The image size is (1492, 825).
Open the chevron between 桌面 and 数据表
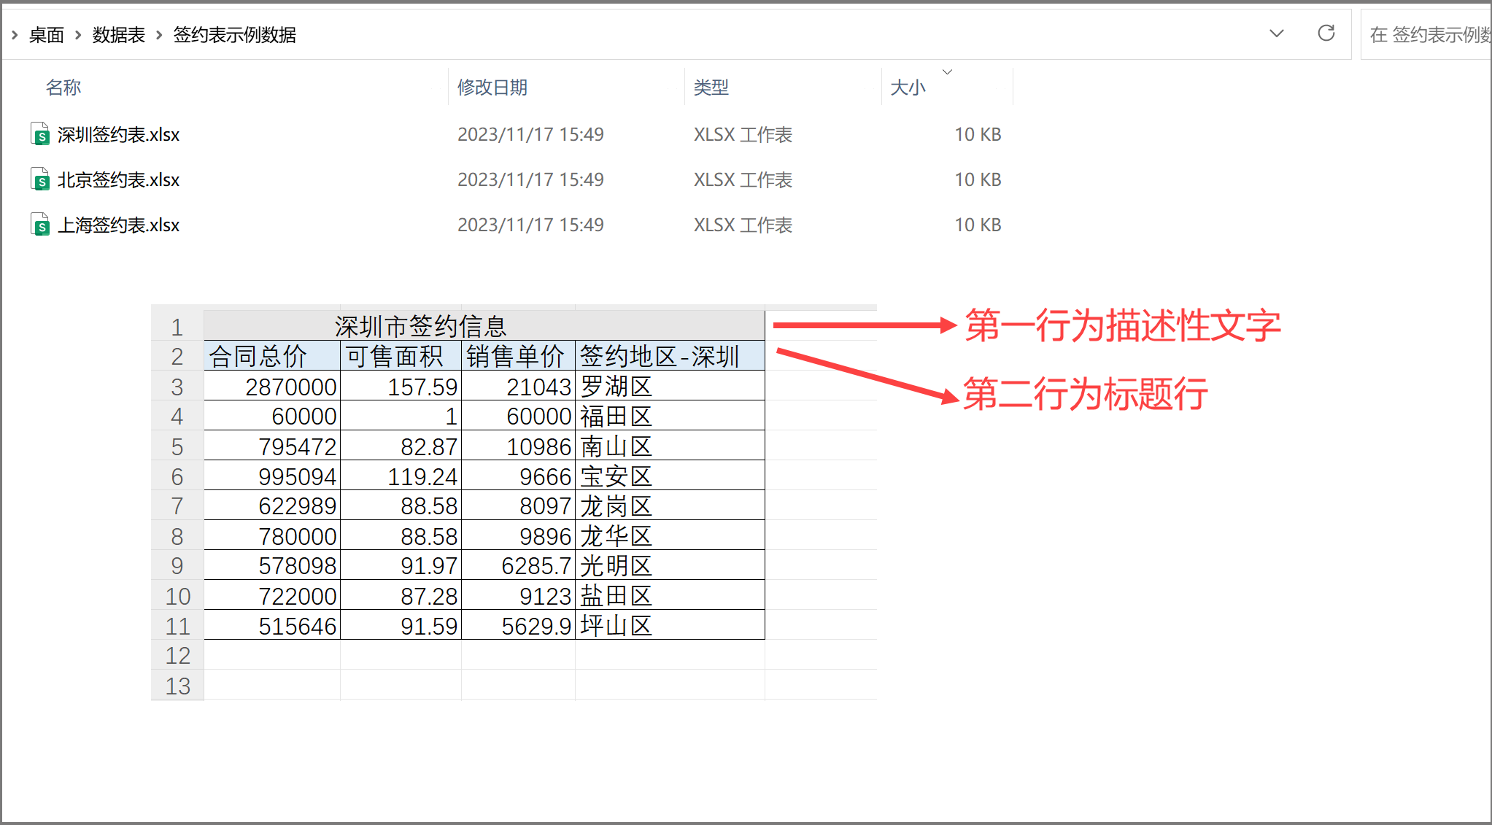78,35
